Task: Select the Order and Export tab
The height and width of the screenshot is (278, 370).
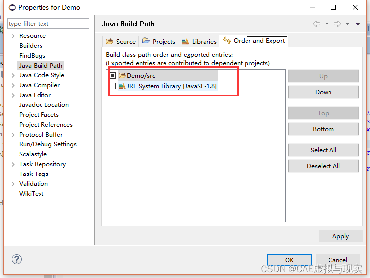Action: click(x=254, y=41)
